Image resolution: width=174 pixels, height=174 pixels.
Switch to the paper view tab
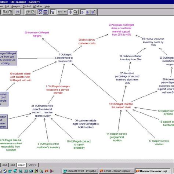tap(21, 165)
